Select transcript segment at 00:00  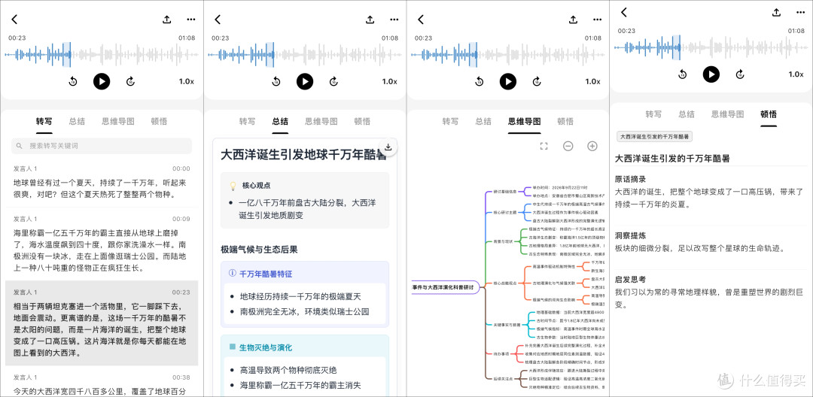coord(102,183)
